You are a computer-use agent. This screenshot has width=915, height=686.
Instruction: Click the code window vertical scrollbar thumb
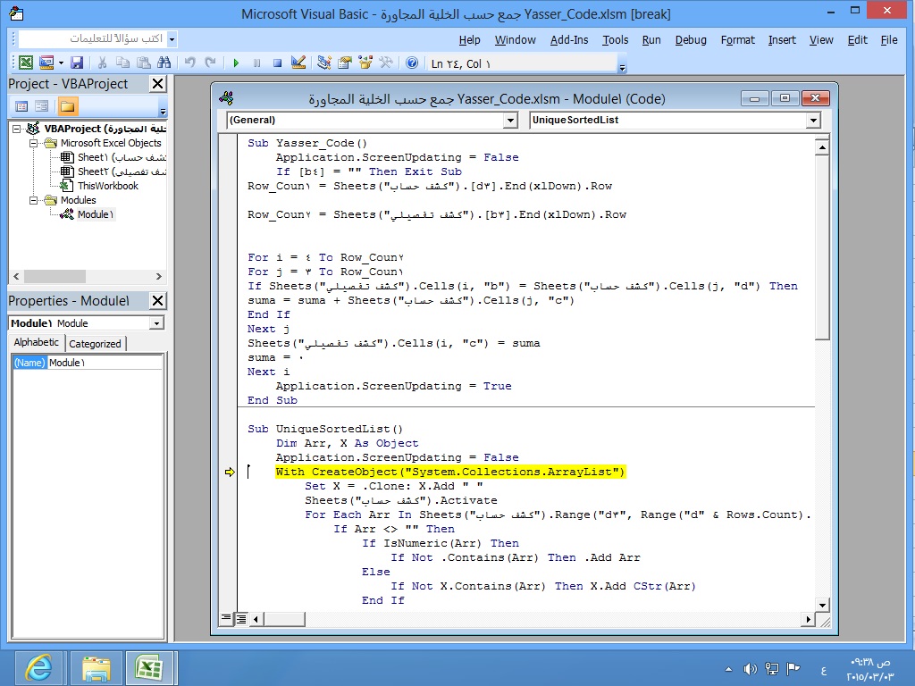[x=822, y=247]
